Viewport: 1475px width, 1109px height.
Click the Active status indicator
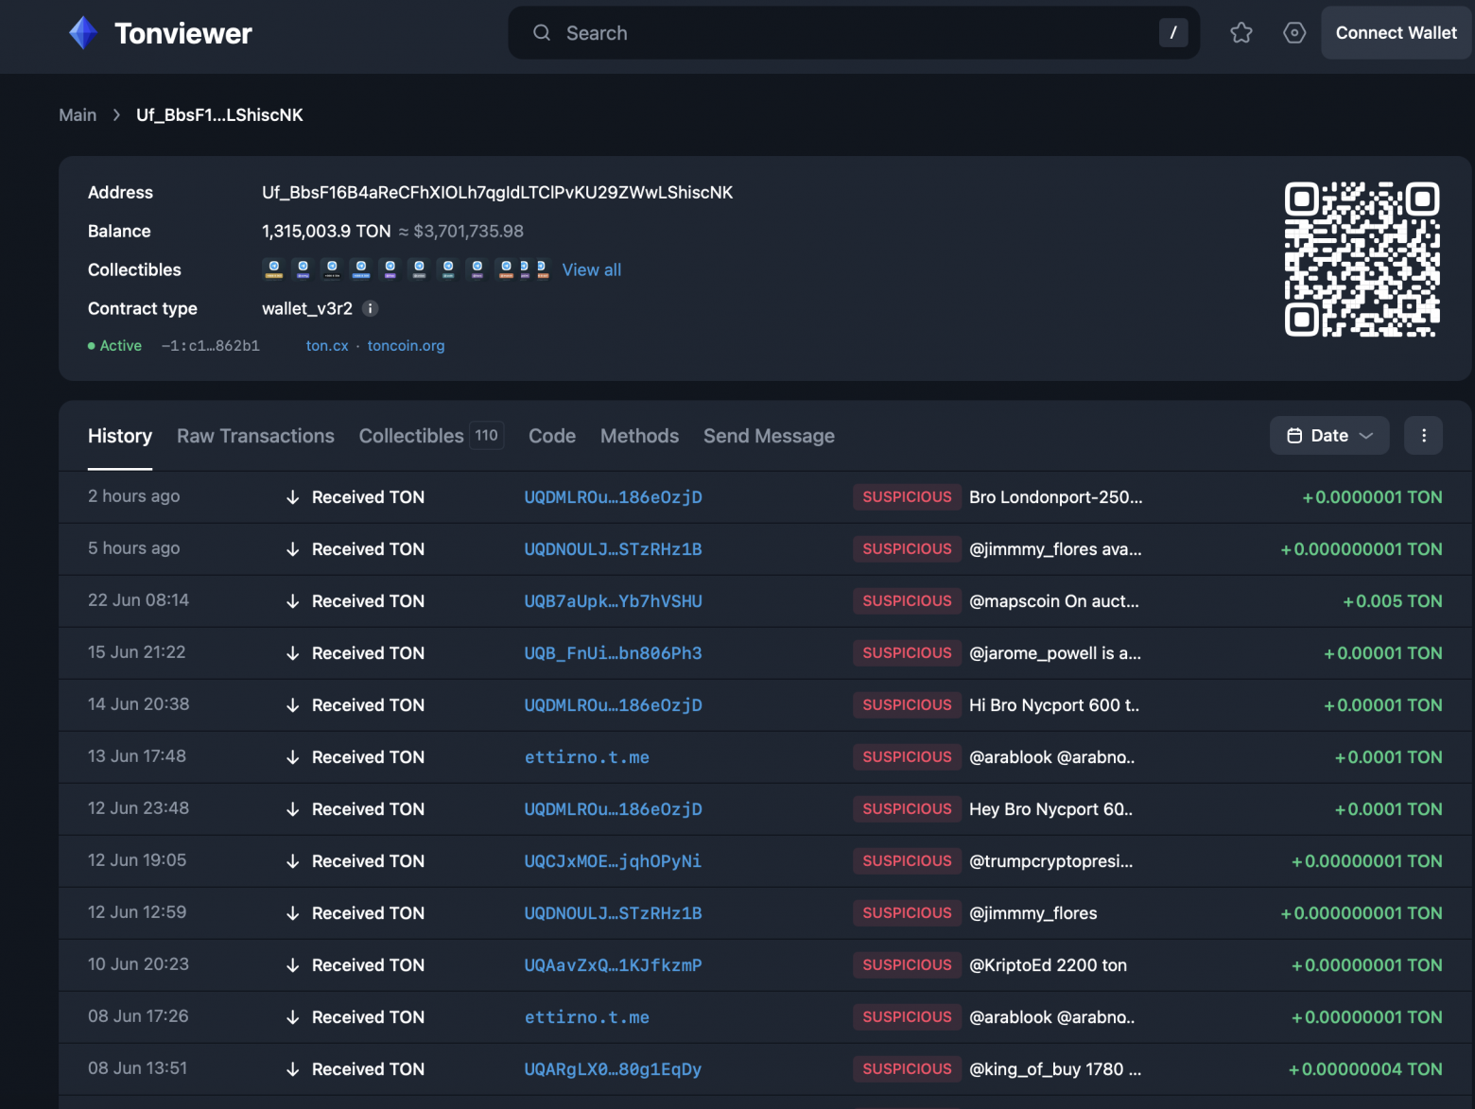tap(114, 346)
